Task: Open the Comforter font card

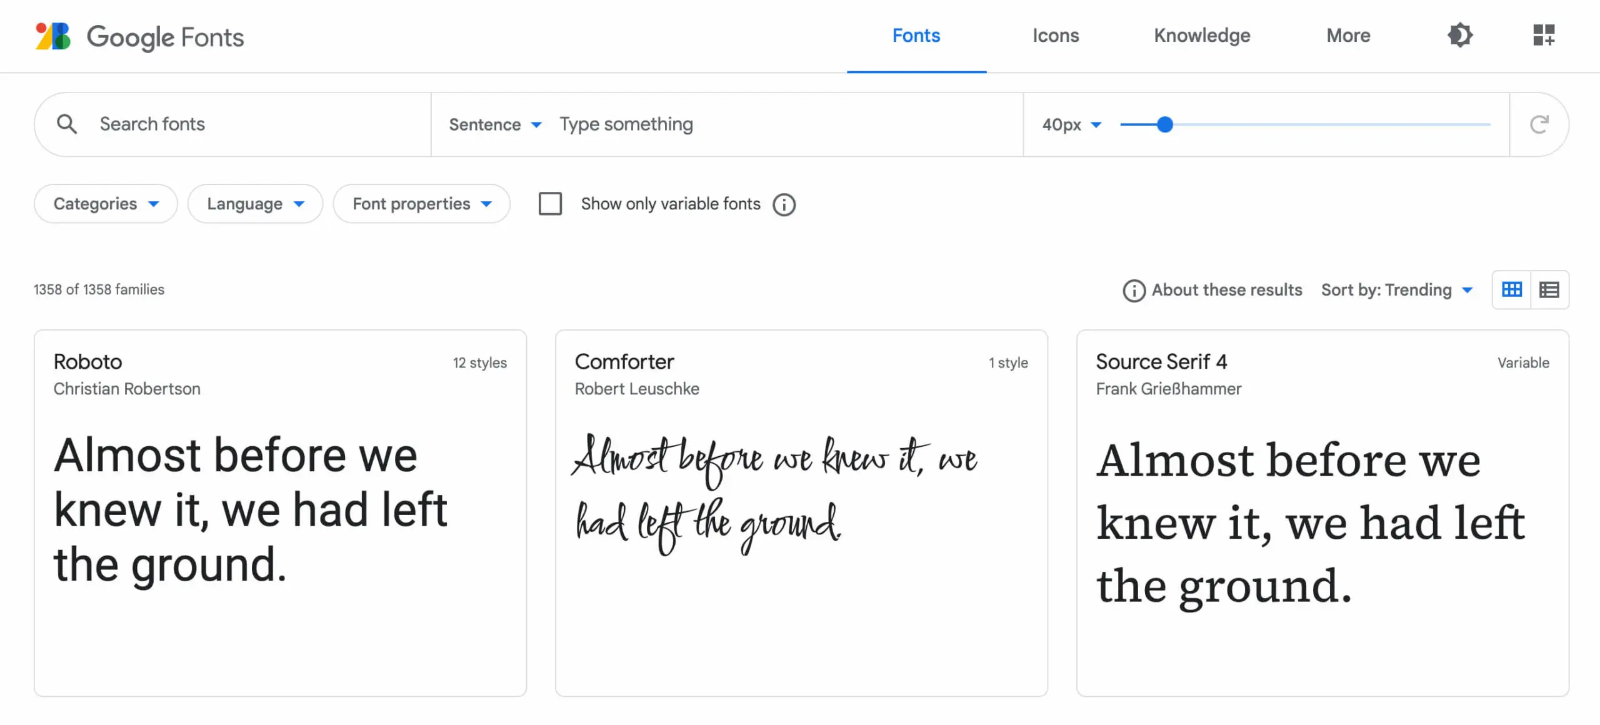Action: pyautogui.click(x=801, y=512)
